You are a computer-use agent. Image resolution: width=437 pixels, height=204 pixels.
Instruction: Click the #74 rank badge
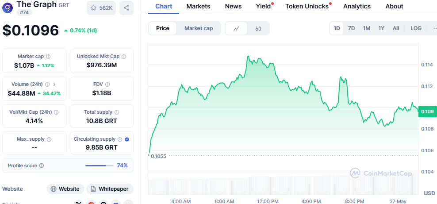click(x=24, y=12)
